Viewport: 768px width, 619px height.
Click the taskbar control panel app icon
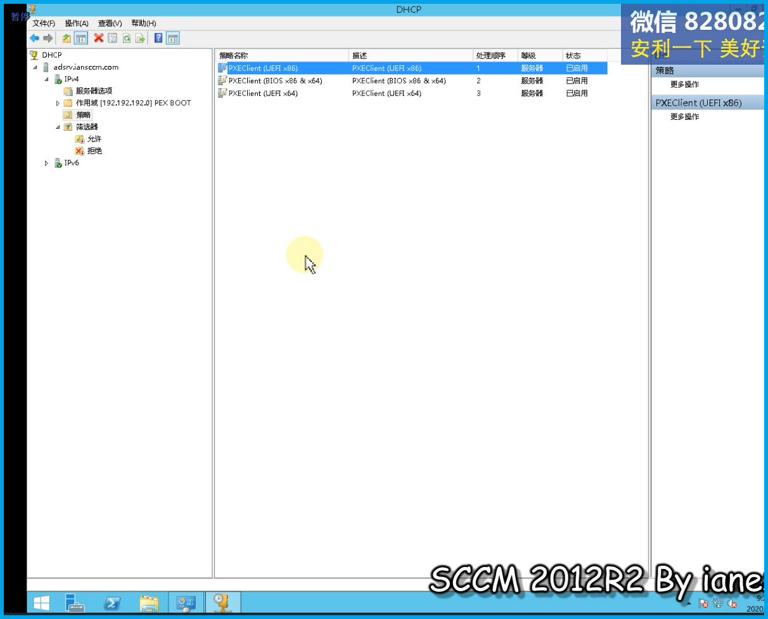(x=186, y=602)
